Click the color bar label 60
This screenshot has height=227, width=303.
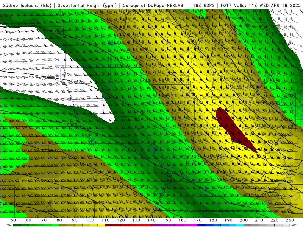pos(29,220)
